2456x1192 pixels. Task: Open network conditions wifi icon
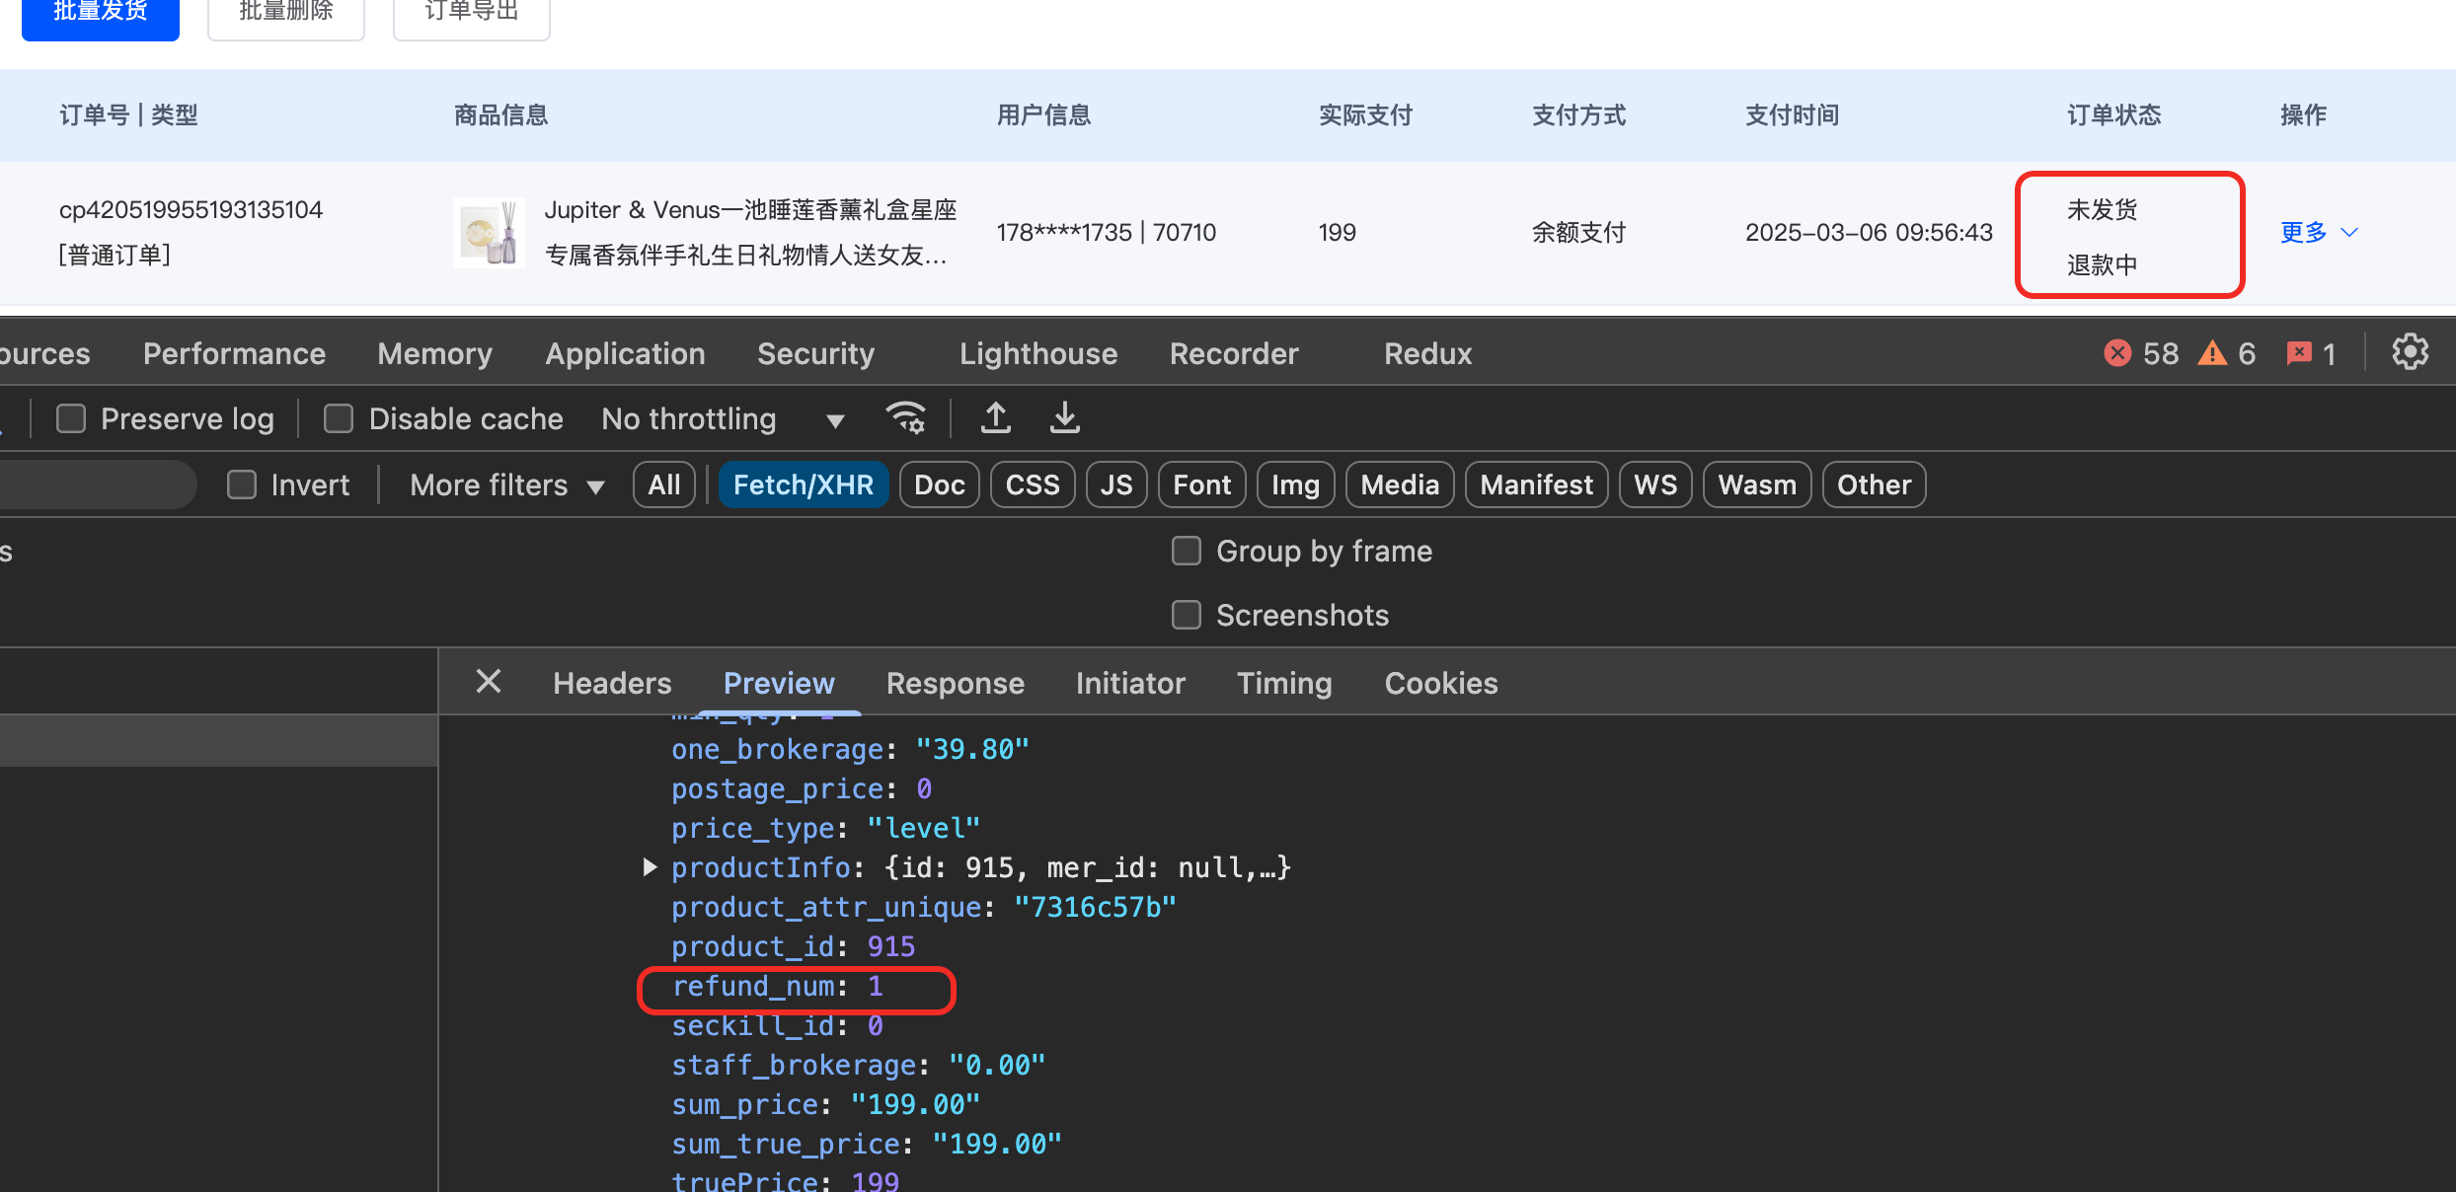pyautogui.click(x=905, y=418)
